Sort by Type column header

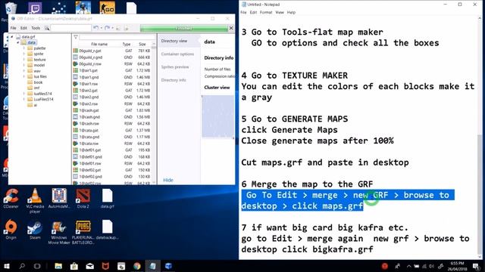pos(127,44)
